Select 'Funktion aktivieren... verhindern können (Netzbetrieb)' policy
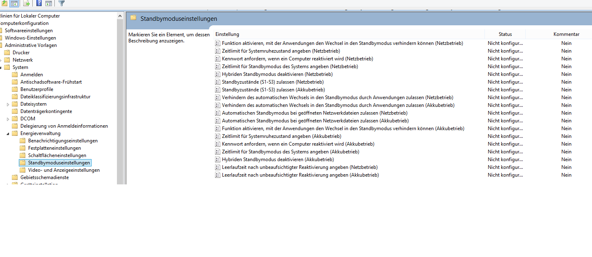Screen dimensions: 592x257 point(343,43)
